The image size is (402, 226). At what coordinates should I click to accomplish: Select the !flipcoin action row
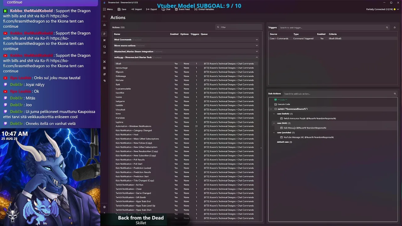pyautogui.click(x=185, y=72)
